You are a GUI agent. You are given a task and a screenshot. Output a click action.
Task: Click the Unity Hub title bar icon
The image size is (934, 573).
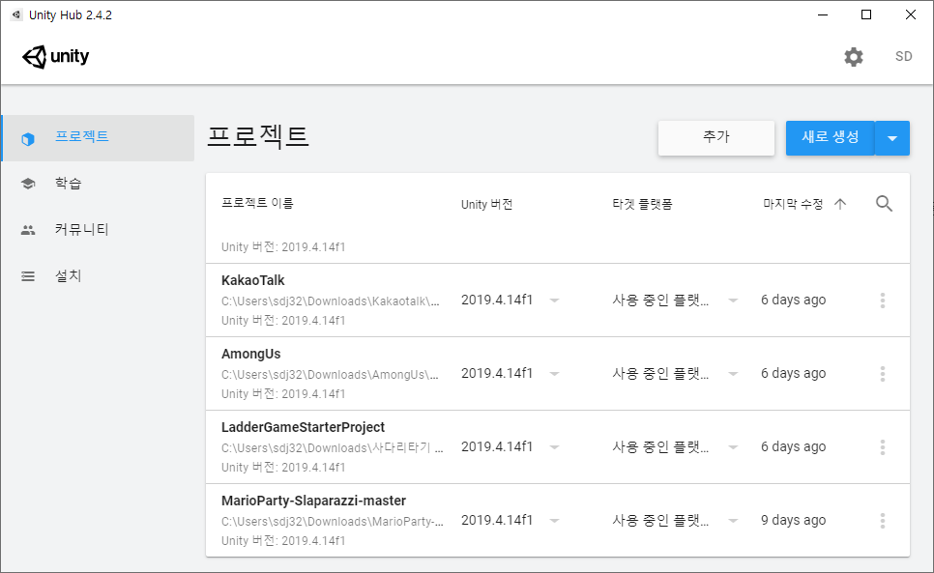click(16, 14)
